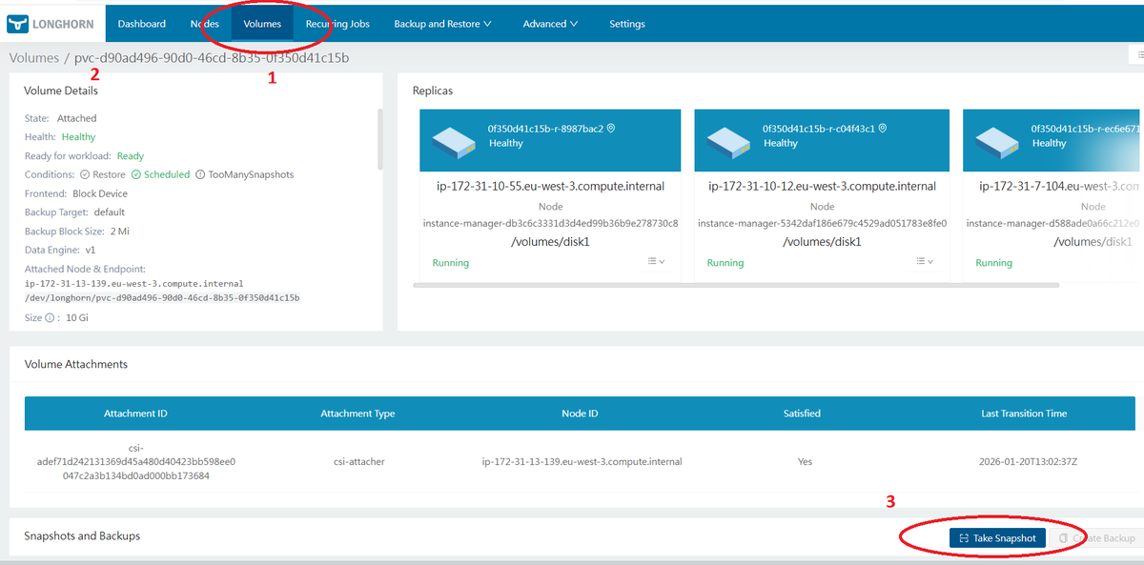Click the Take Snapshot button
The image size is (1144, 565).
[x=997, y=538]
